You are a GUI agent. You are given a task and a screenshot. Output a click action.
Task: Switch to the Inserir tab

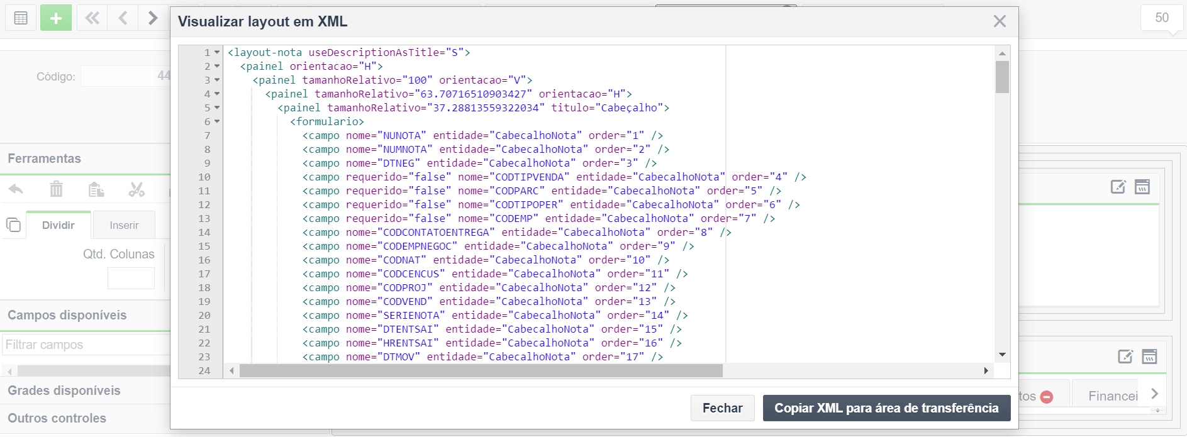click(124, 225)
